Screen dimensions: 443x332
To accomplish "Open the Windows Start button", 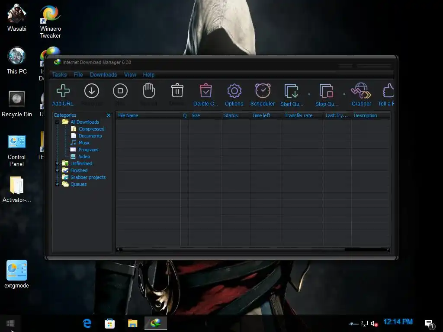I will click(10, 323).
